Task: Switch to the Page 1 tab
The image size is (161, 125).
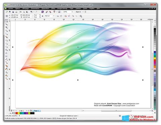Action: pyautogui.click(x=36, y=111)
